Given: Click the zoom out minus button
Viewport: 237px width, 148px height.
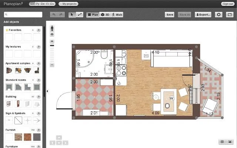Looking at the screenshot, I should [x=52, y=65].
